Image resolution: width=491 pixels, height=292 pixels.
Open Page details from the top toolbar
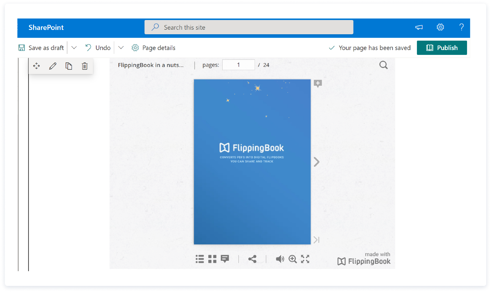point(154,48)
